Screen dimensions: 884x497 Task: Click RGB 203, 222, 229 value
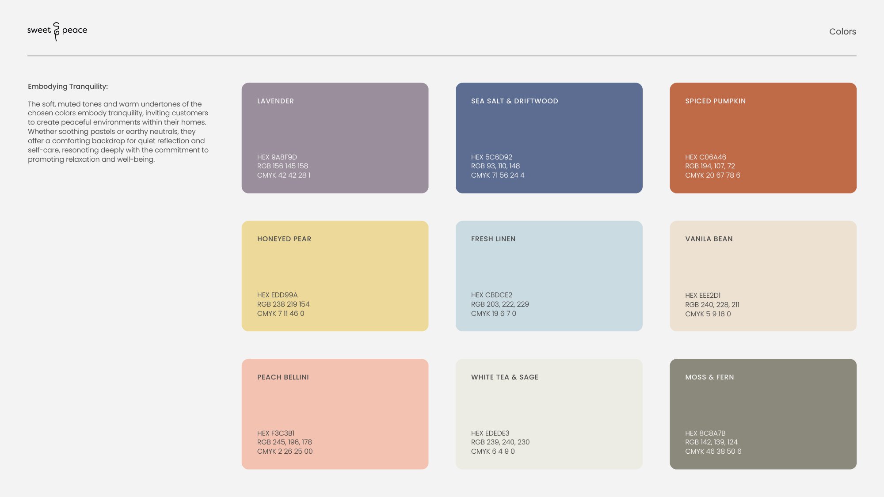pyautogui.click(x=499, y=304)
